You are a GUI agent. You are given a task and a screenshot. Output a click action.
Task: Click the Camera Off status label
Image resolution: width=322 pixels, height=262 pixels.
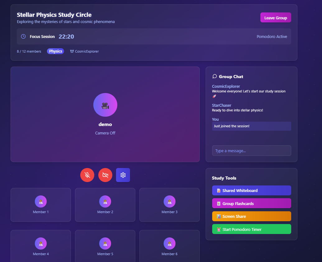105,133
